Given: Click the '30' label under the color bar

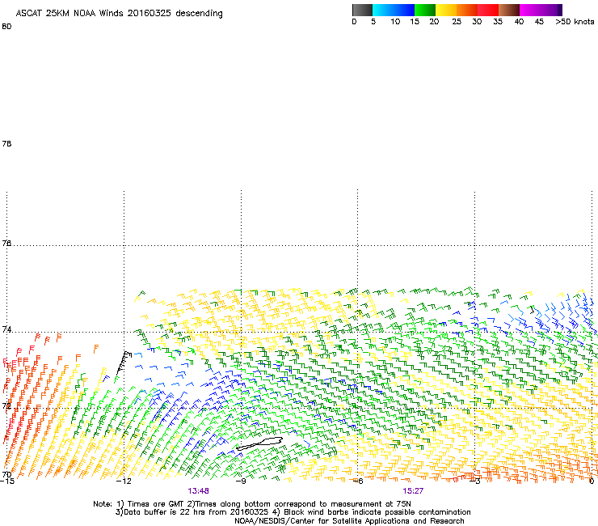Looking at the screenshot, I should (x=477, y=22).
